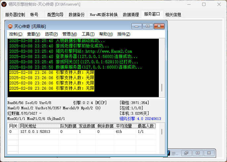Click the 引擎:0:2:4 [M][F] status text
This screenshot has width=227, height=162.
pos(90,103)
